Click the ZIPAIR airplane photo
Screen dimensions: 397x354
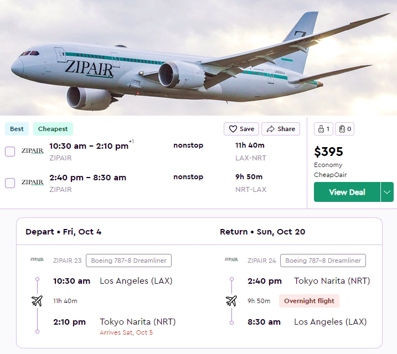(x=198, y=58)
